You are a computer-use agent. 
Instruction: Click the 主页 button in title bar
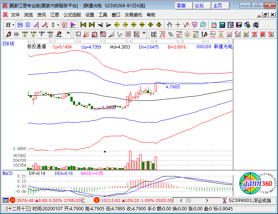pyautogui.click(x=220, y=6)
